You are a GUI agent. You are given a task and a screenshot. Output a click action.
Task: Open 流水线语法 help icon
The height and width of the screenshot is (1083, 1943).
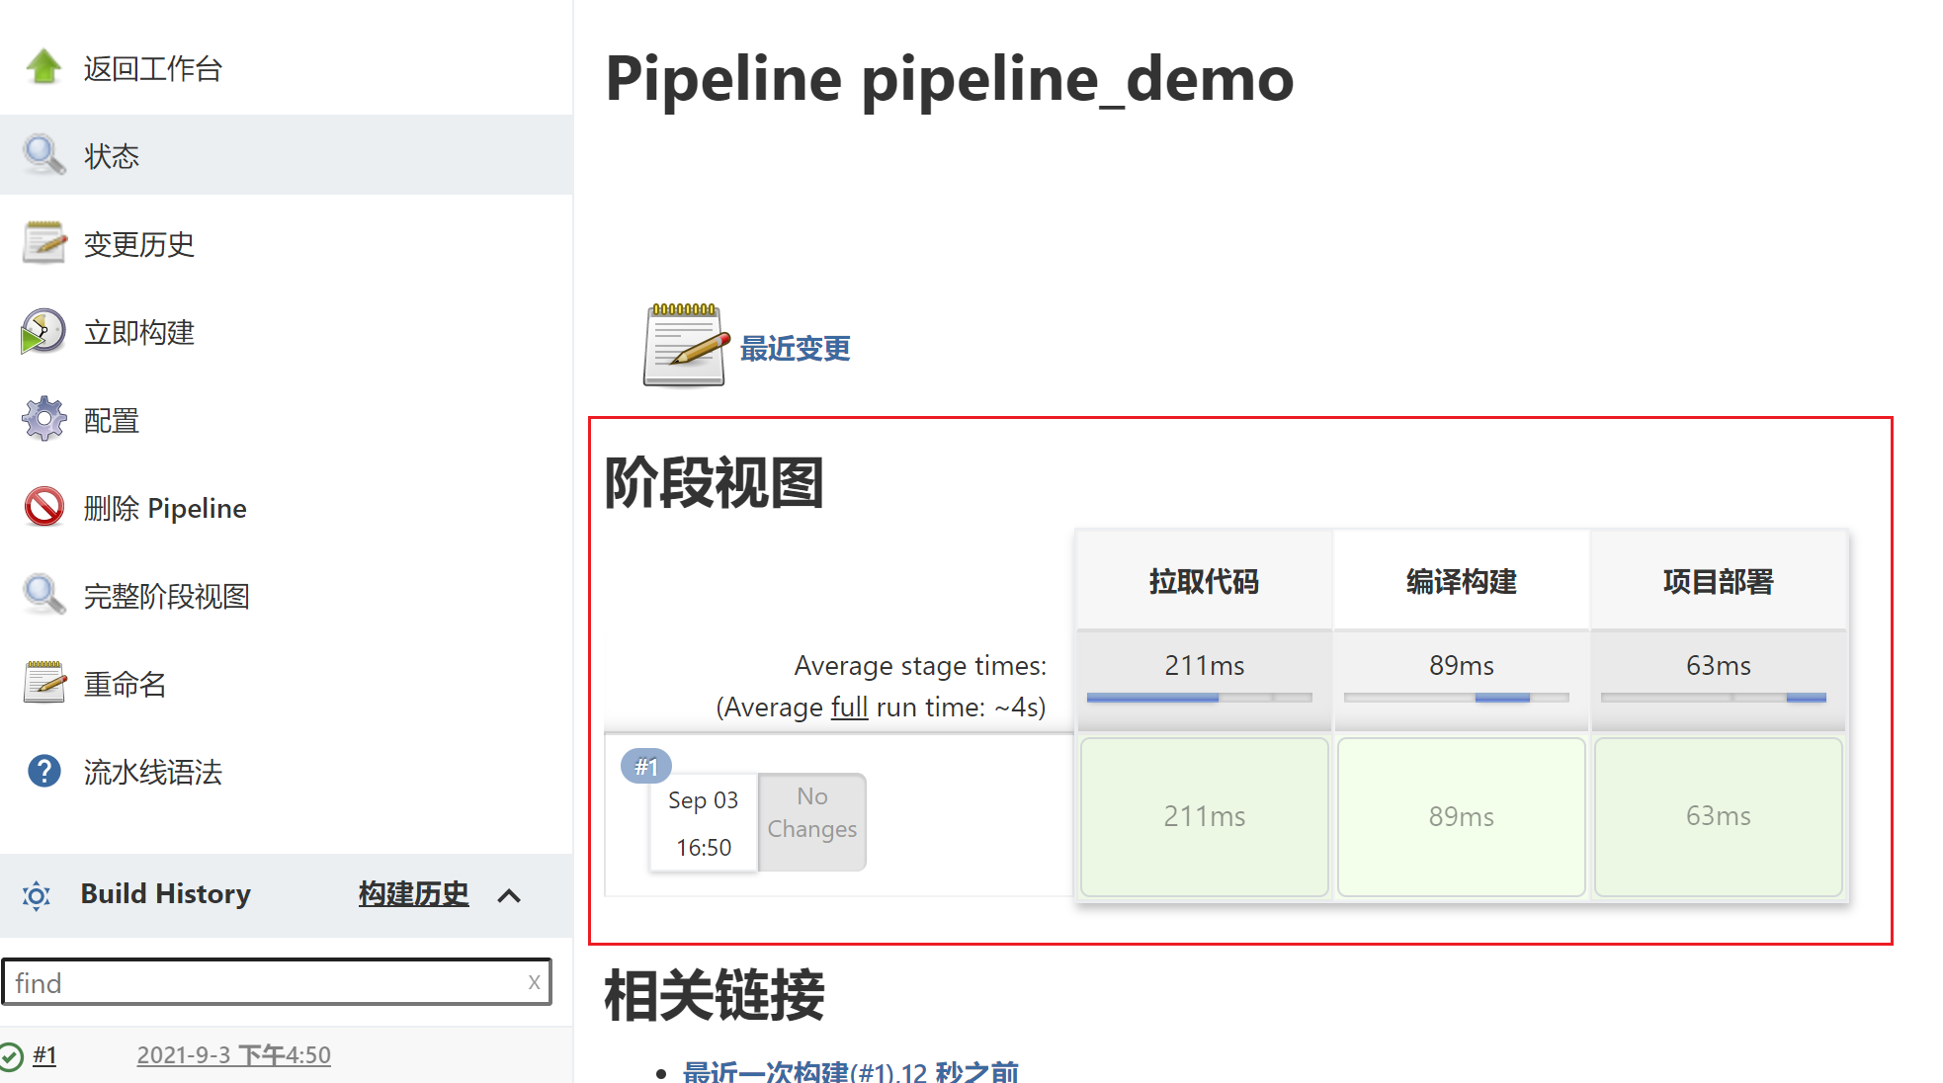[x=43, y=771]
